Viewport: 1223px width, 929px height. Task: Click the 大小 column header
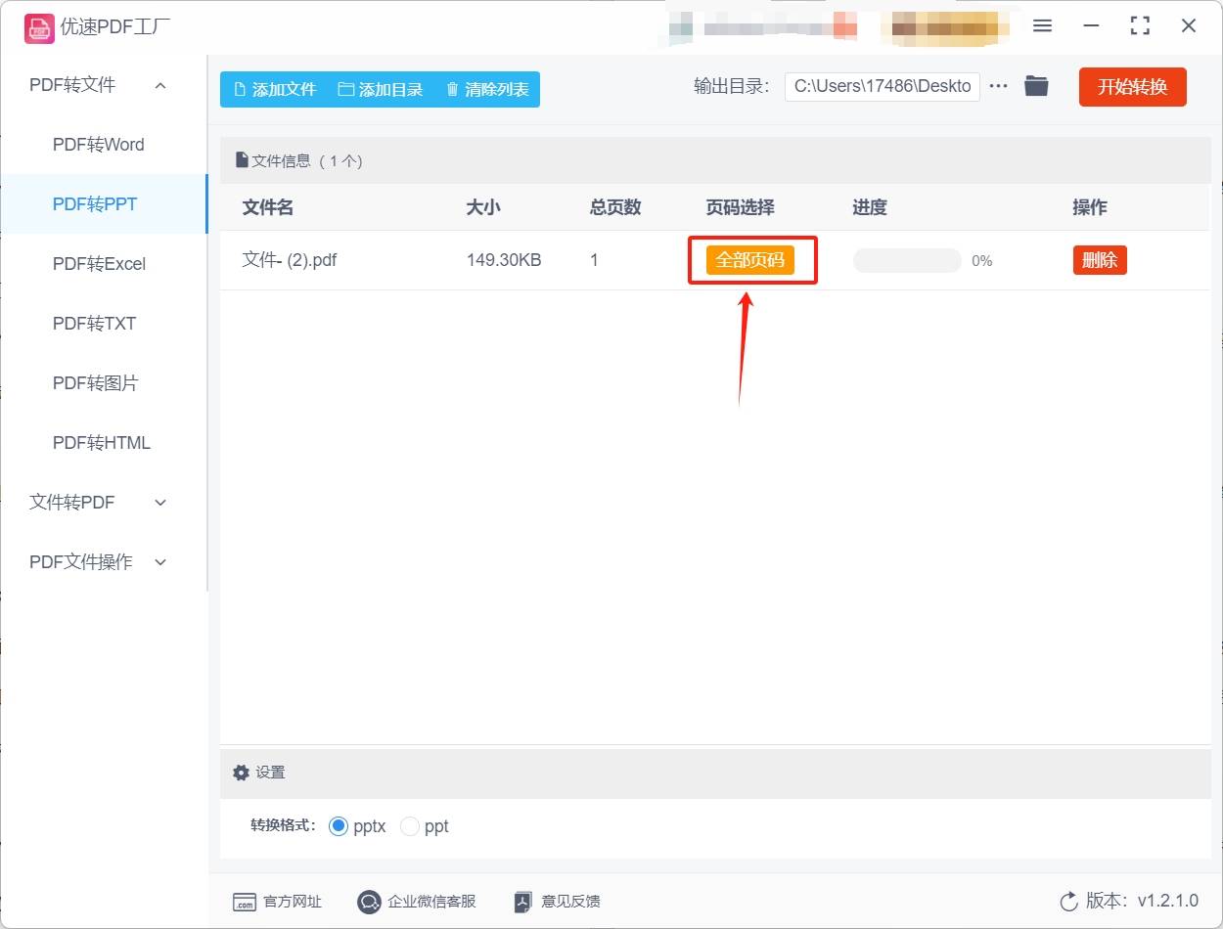(x=483, y=207)
